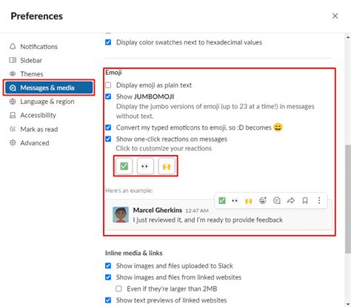351x307 pixels.
Task: Open More actions three-dot menu in example
Action: tap(319, 200)
